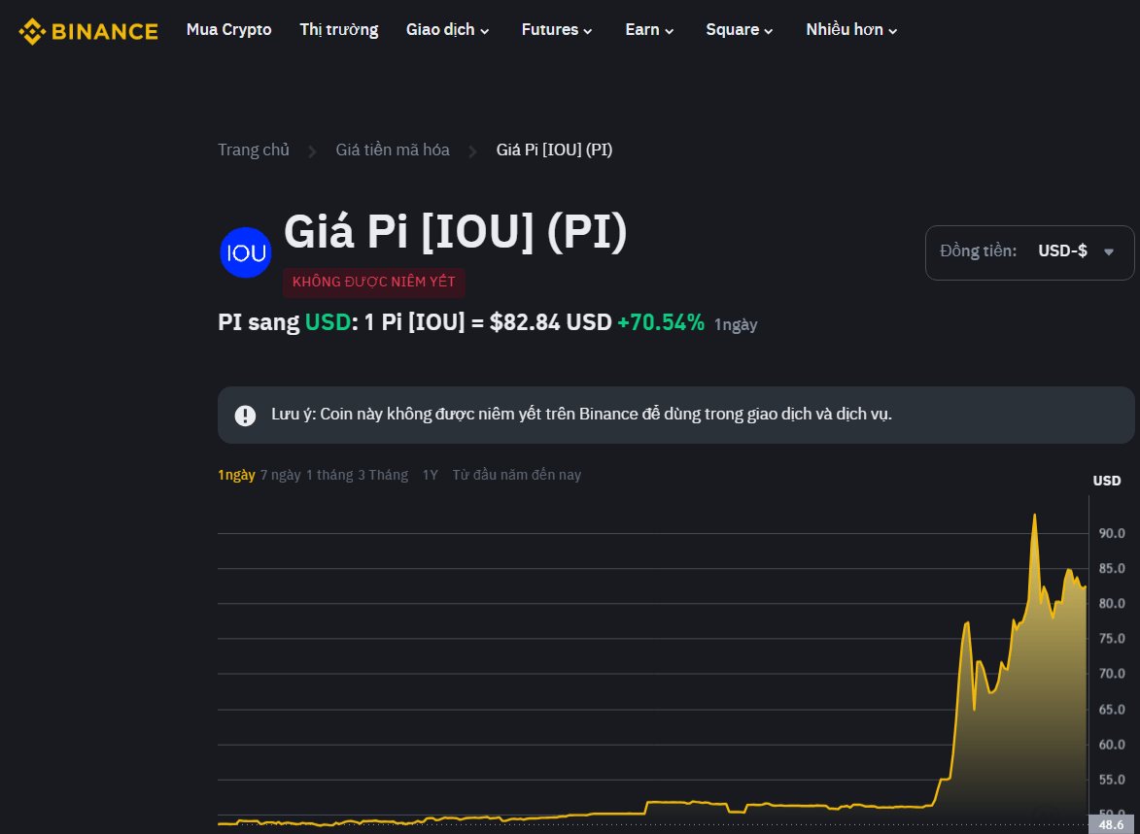This screenshot has width=1140, height=834.
Task: Click the Giá tiền mã hóa breadcrumb
Action: pyautogui.click(x=393, y=150)
